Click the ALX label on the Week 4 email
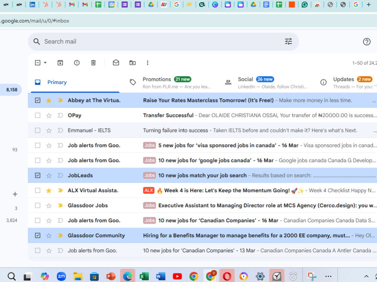Viewport: 377px width, 282px height. [149, 190]
